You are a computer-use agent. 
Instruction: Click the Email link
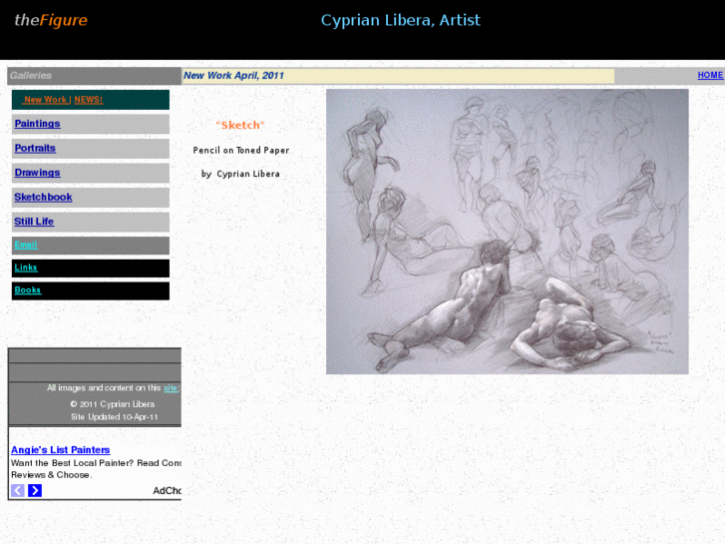point(26,245)
